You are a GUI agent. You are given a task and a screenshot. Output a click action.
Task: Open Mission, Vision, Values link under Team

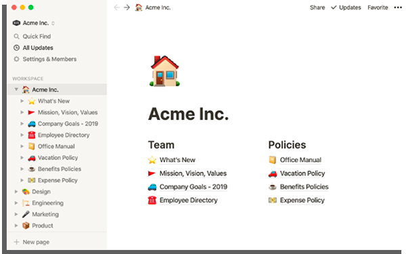tap(193, 173)
